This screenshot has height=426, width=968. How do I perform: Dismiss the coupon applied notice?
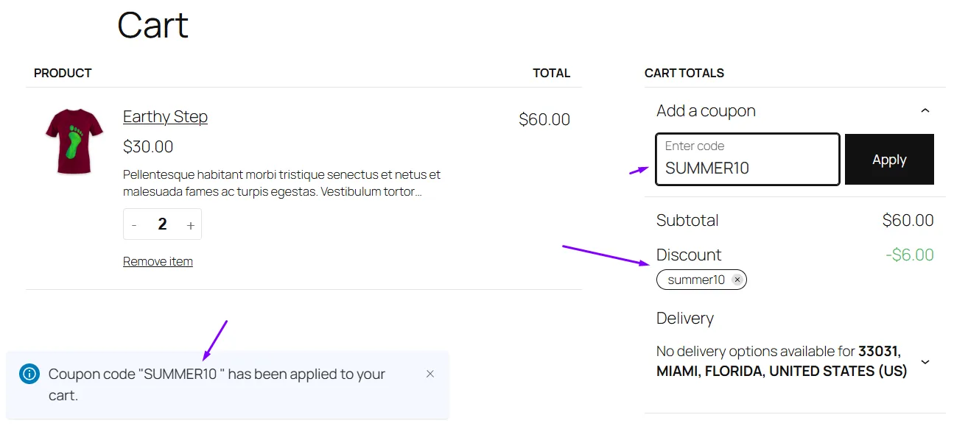point(430,374)
